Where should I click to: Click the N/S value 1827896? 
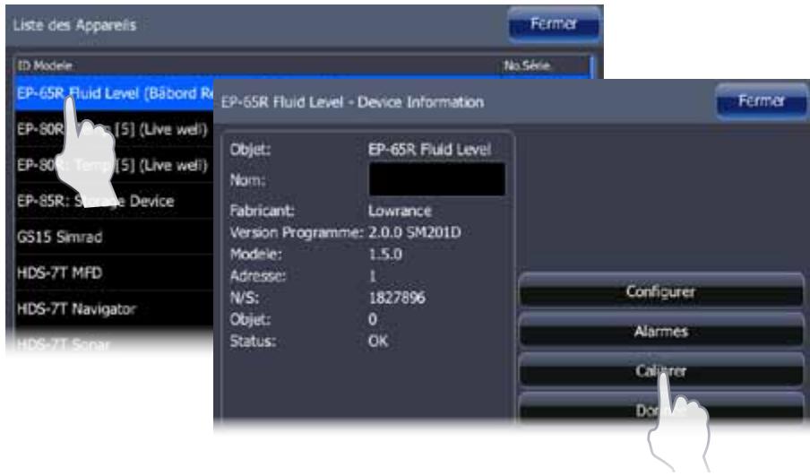point(397,298)
